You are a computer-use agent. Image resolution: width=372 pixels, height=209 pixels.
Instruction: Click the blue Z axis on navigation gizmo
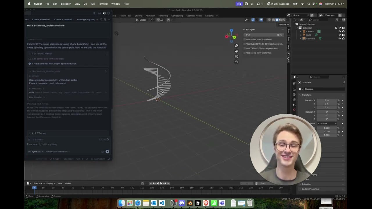[x=231, y=30]
